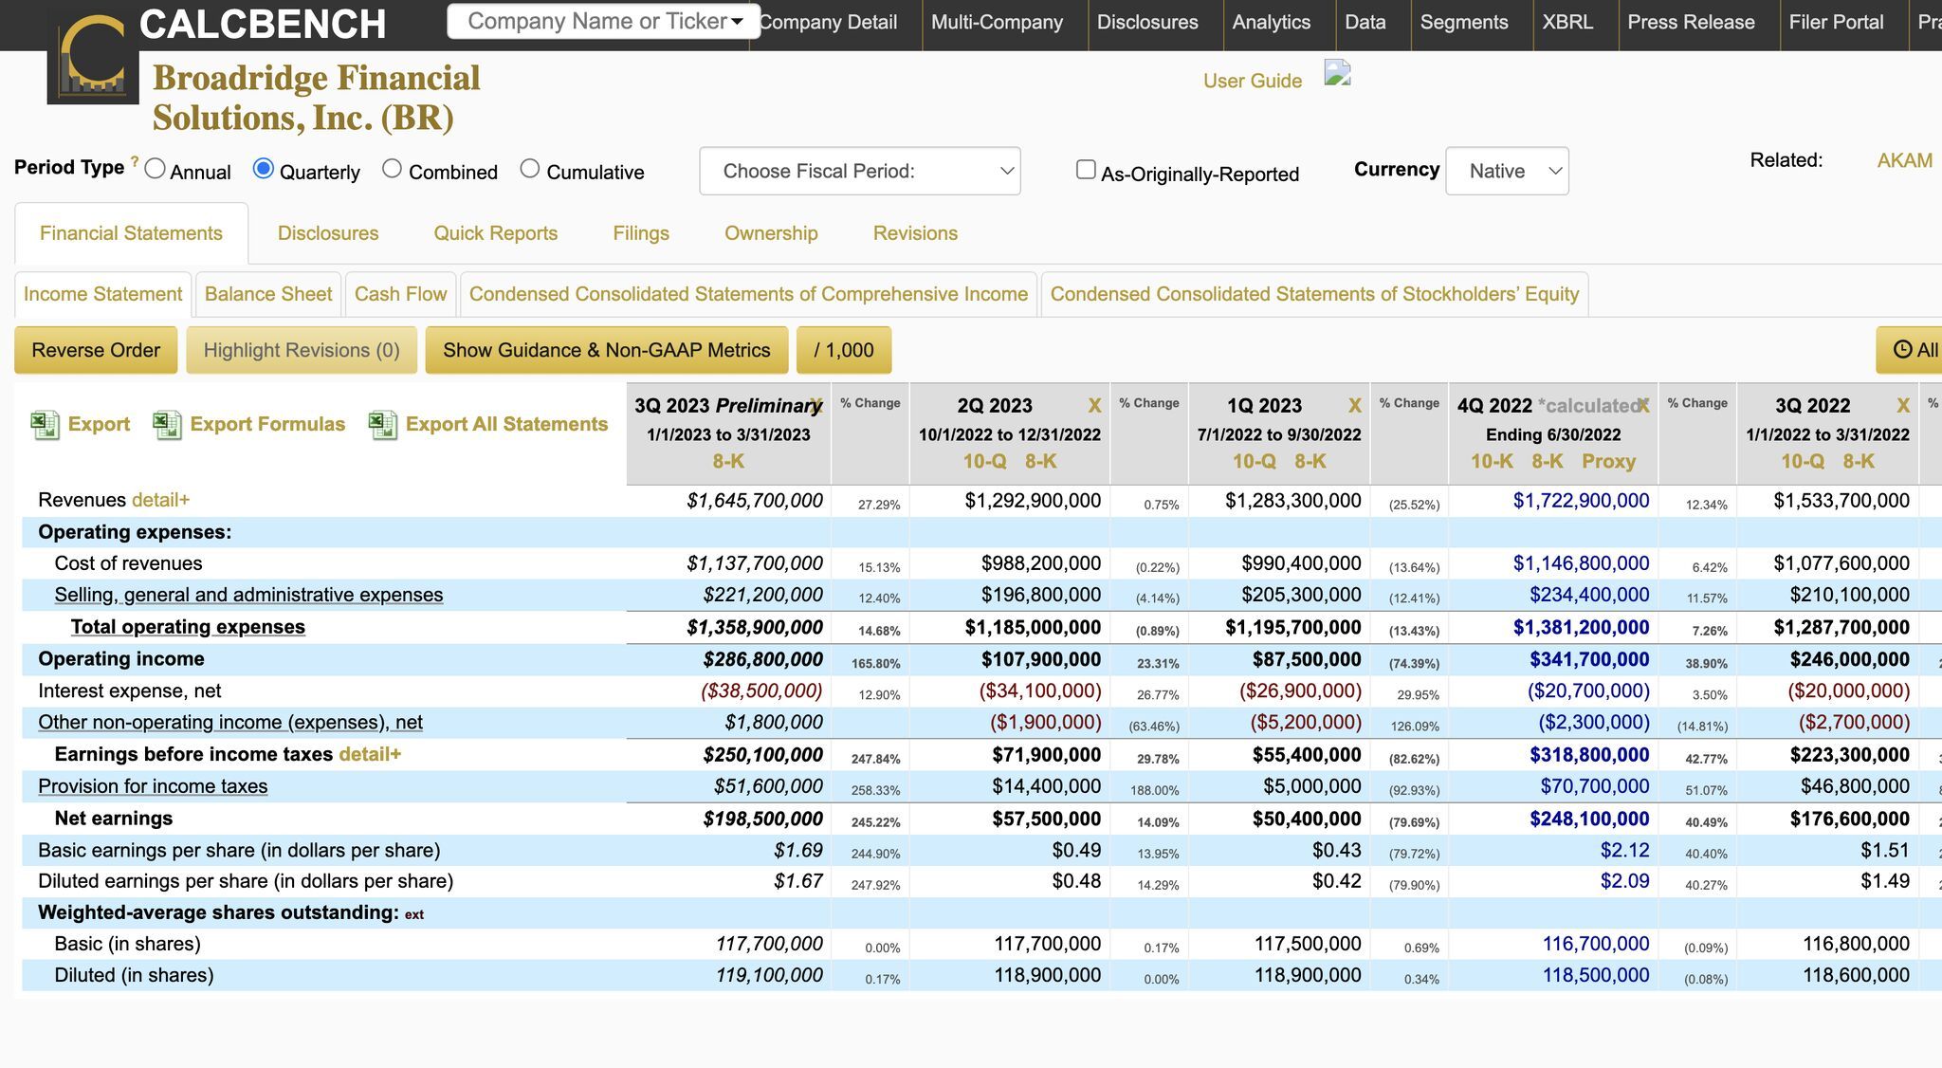Click the Export Excel icon
Screen dimensions: 1942x1068
click(45, 425)
